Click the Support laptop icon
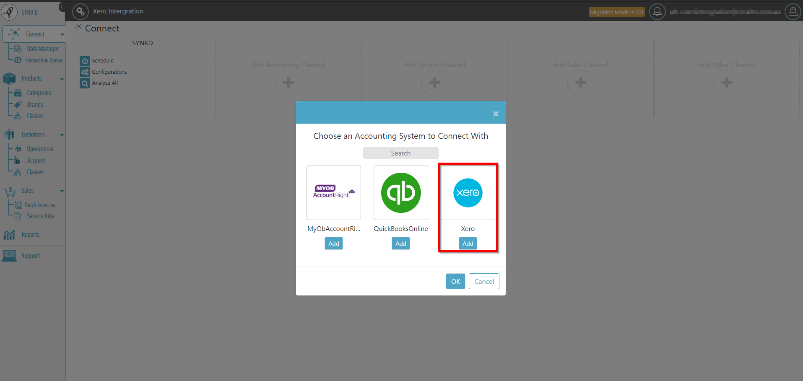The image size is (803, 381). 9,256
